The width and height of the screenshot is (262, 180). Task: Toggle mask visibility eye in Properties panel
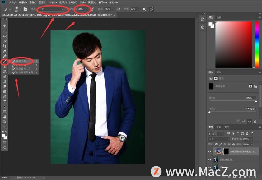[x=250, y=122]
